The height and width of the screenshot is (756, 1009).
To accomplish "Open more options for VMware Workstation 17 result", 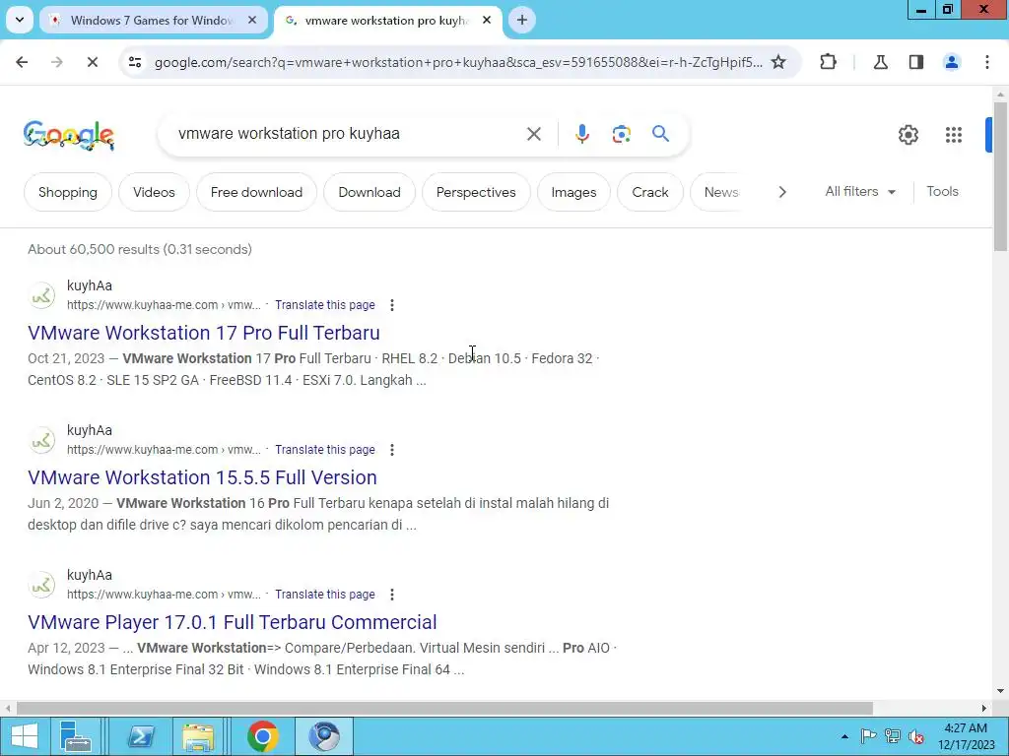I will (x=392, y=305).
